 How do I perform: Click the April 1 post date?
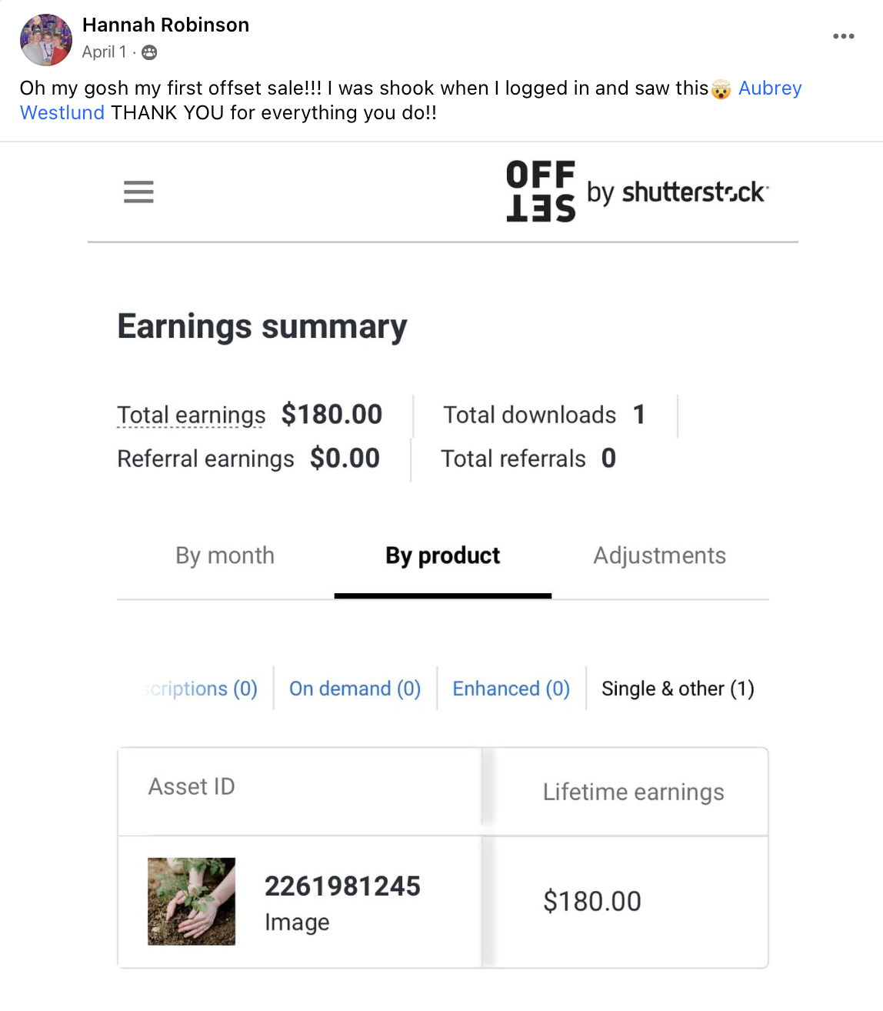point(104,52)
